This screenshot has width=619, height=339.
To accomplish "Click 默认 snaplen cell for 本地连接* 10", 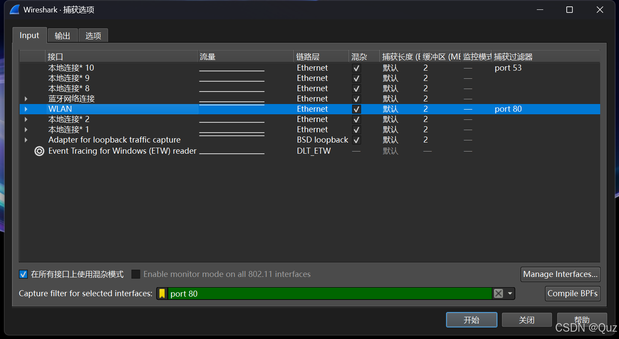I will tap(390, 68).
